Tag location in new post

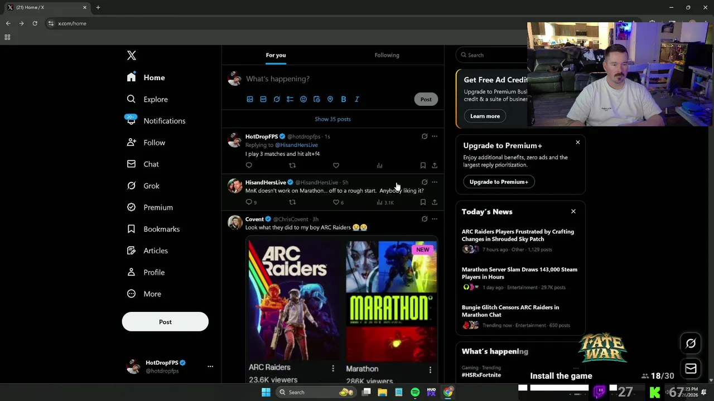coord(330,99)
